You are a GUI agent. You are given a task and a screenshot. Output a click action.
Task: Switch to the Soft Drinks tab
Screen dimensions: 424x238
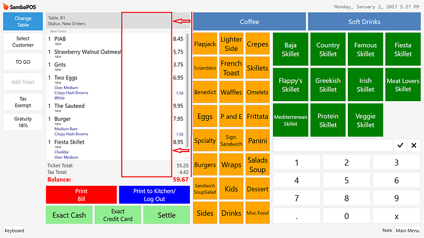tap(364, 21)
